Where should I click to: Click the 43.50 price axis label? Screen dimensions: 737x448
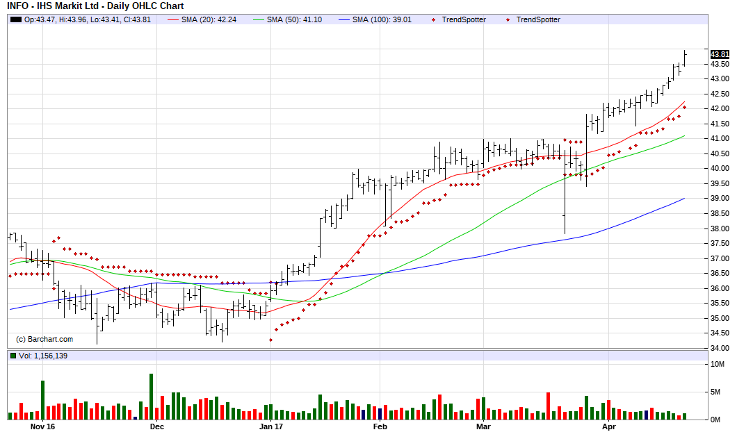(x=720, y=64)
